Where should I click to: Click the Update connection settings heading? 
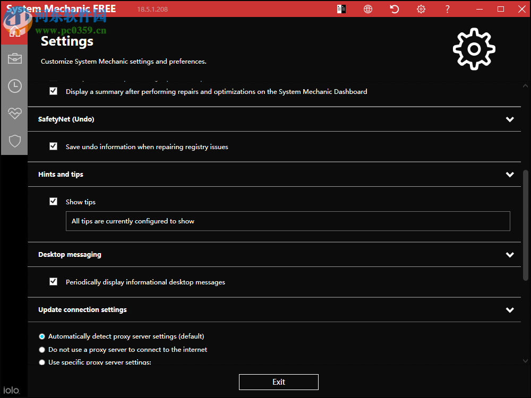click(82, 310)
